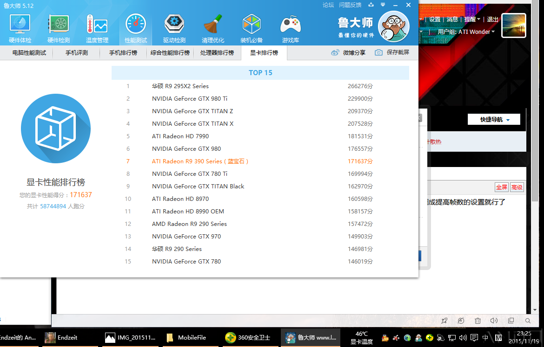Click QQ penguin tray icon
This screenshot has width=544, height=347.
[385, 337]
